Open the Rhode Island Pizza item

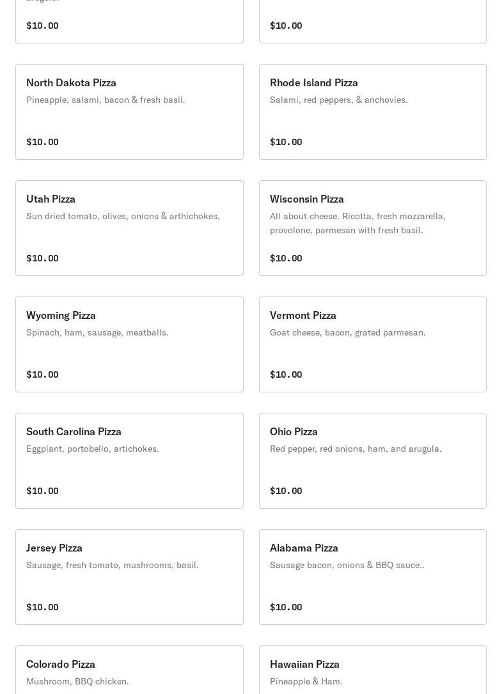tap(373, 112)
